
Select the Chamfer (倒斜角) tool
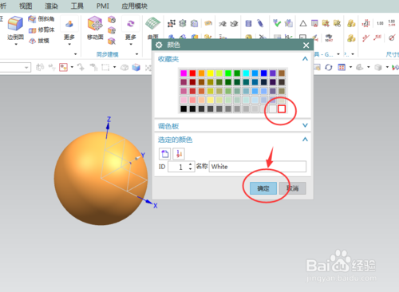41,19
